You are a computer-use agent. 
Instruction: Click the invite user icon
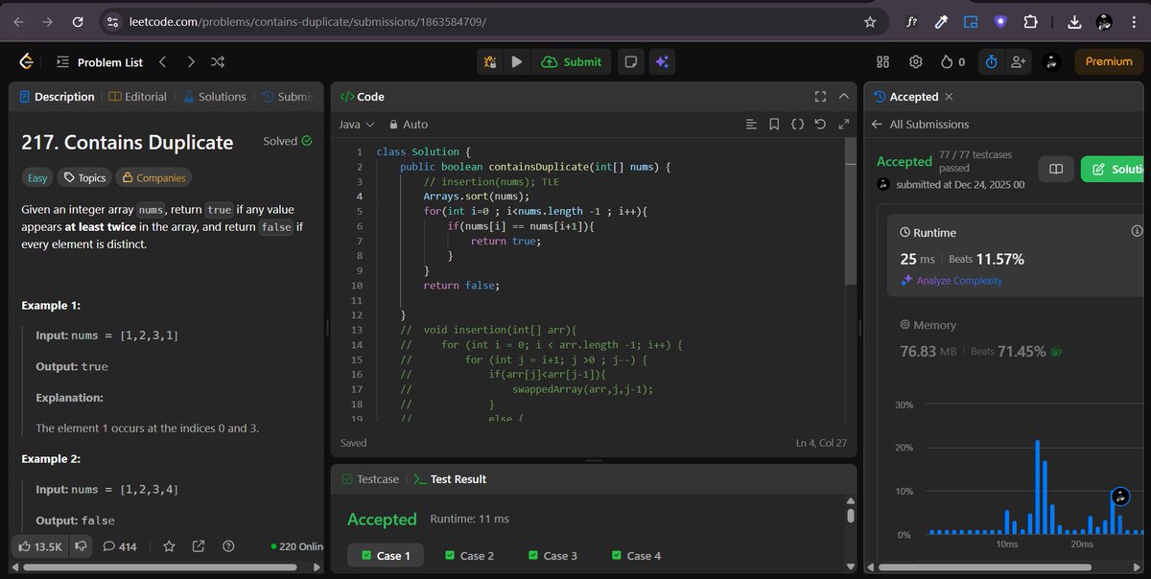point(1017,61)
